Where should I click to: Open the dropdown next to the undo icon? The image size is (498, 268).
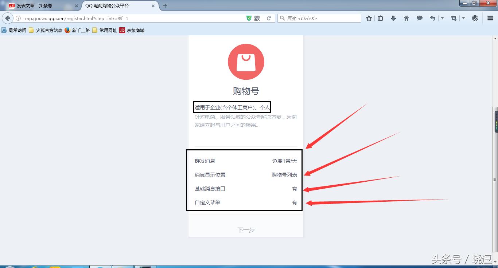442,18
